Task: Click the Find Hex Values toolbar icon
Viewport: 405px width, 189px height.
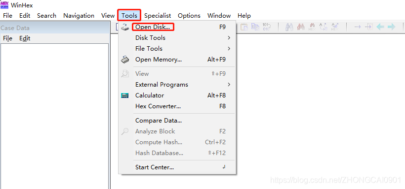Action: 312,27
